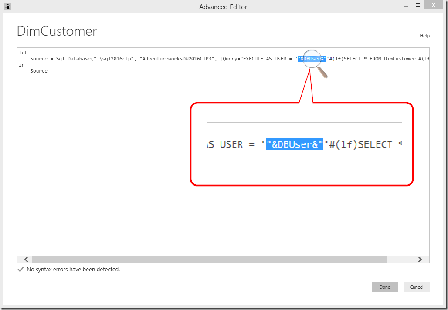Click the horizontal scrollbar thumb
The image size is (448, 310).
tap(210, 259)
